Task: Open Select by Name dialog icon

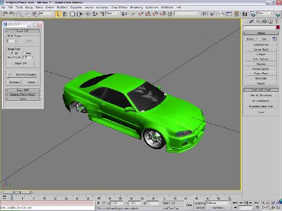Action: coord(65,14)
